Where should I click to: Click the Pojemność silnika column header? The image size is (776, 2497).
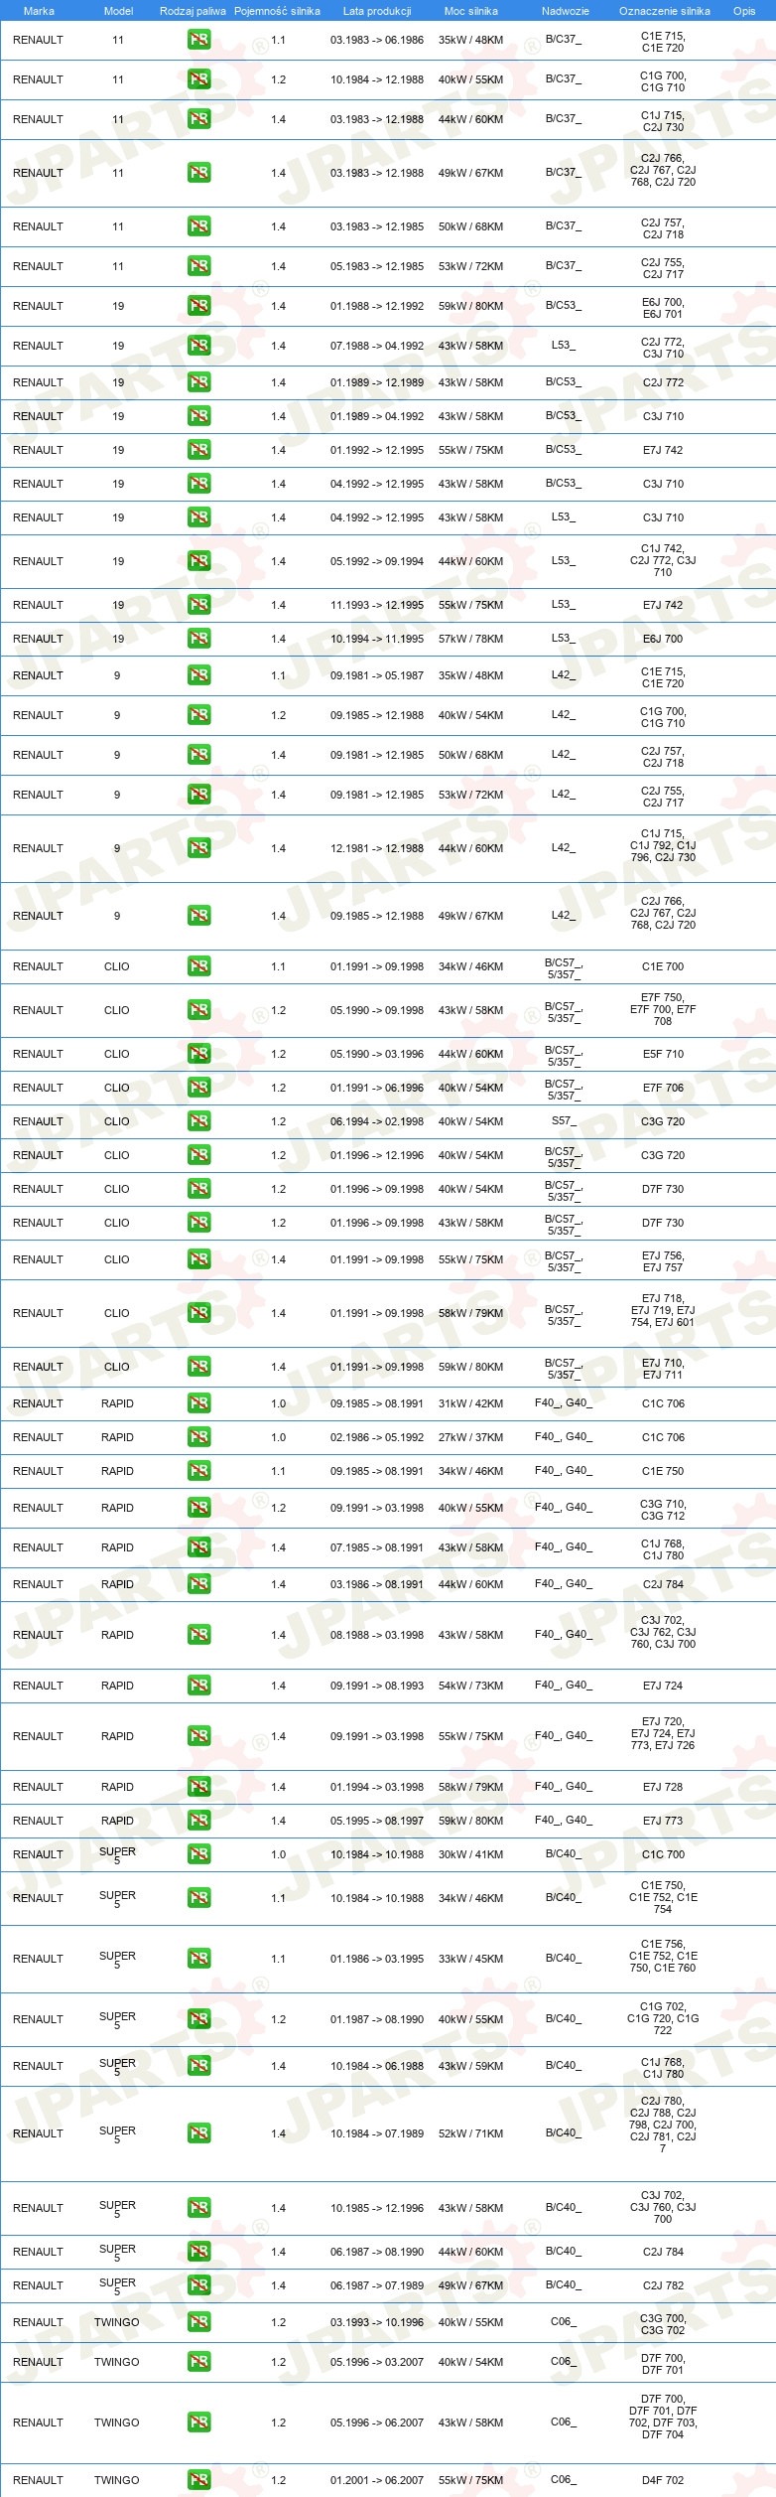click(x=277, y=11)
